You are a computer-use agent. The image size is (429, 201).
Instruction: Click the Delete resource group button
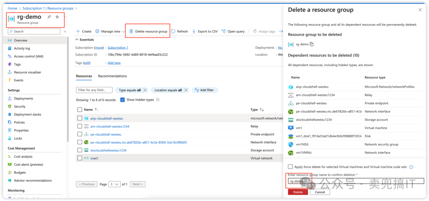(x=148, y=31)
